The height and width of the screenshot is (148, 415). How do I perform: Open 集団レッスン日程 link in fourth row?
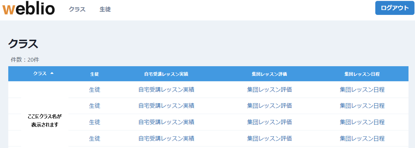tap(362, 138)
